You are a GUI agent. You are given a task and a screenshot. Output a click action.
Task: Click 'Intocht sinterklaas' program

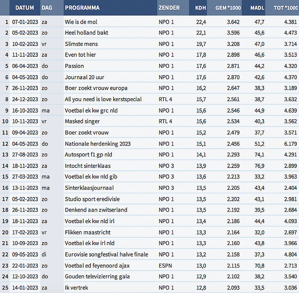coord(88,166)
